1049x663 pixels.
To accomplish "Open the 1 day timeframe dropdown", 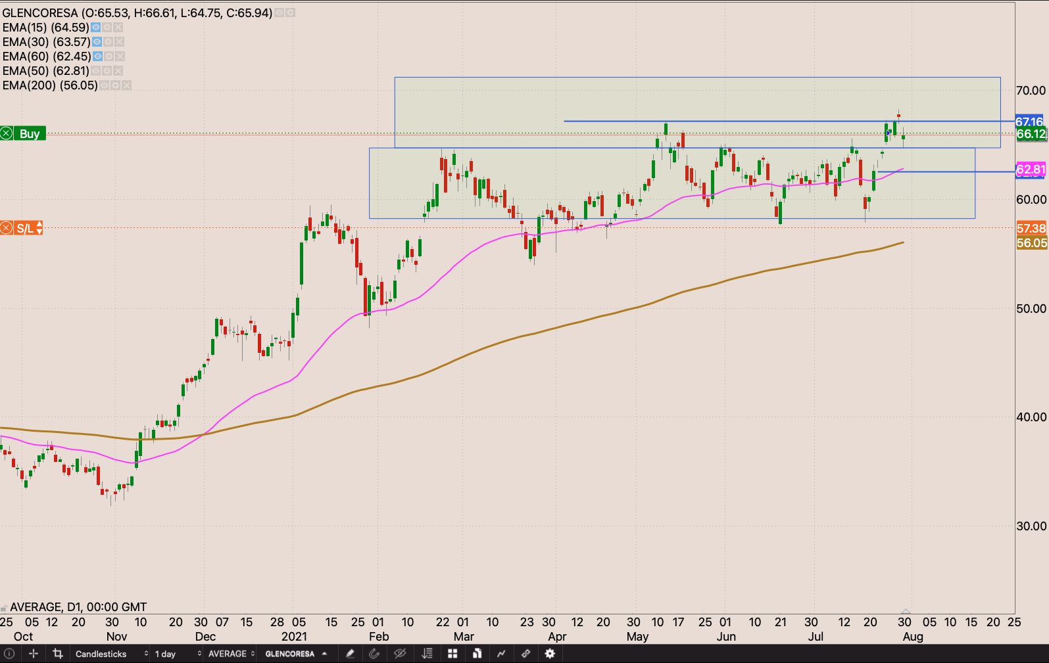I will pos(178,654).
